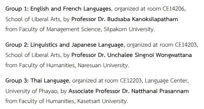
Task: Click the 'Group 3: Thai Language' heading
Action: (37, 81)
